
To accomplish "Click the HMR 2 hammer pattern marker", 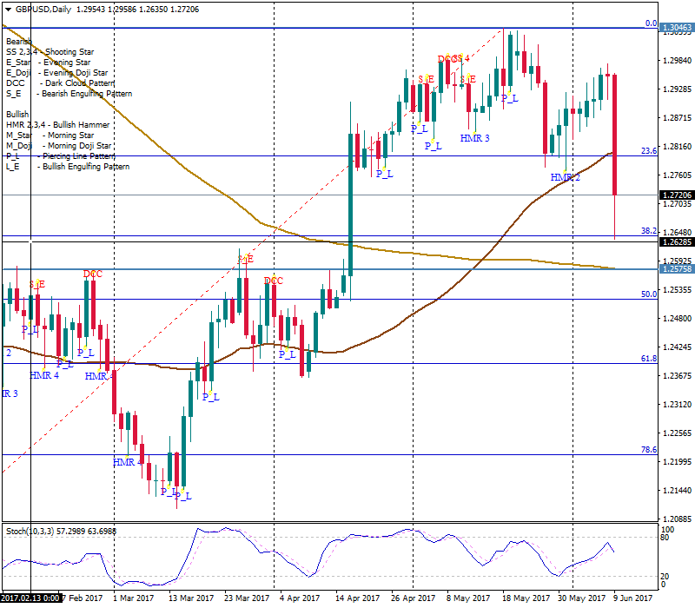I will coord(565,177).
